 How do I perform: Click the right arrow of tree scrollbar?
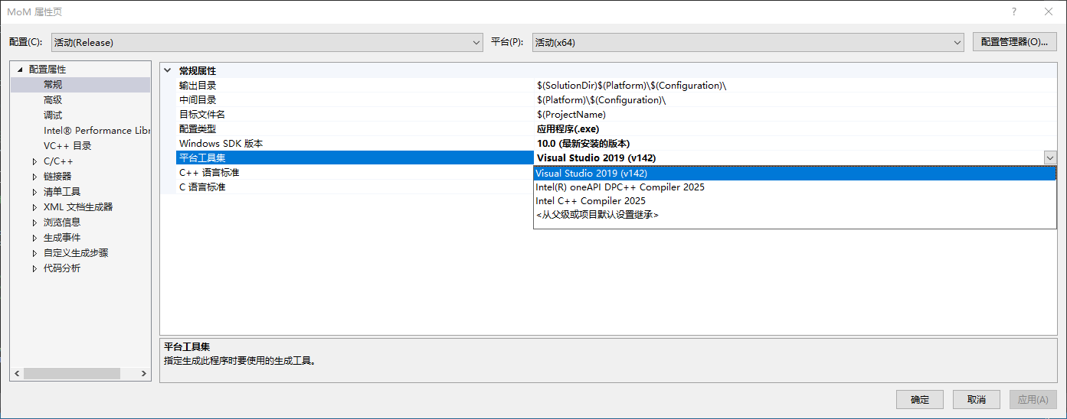click(x=144, y=374)
